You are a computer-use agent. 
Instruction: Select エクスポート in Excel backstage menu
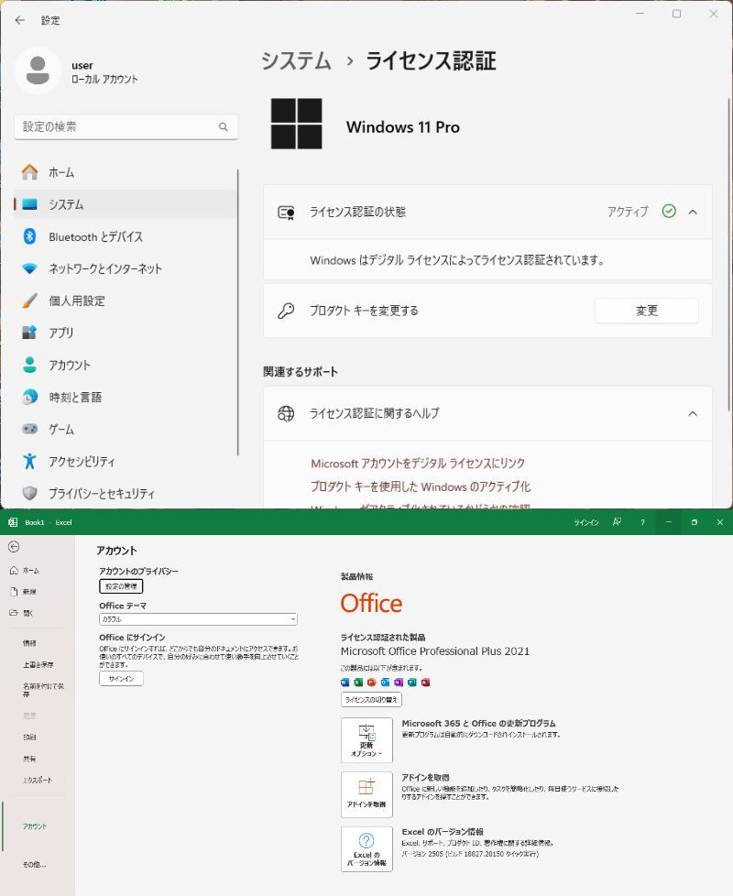coord(38,780)
